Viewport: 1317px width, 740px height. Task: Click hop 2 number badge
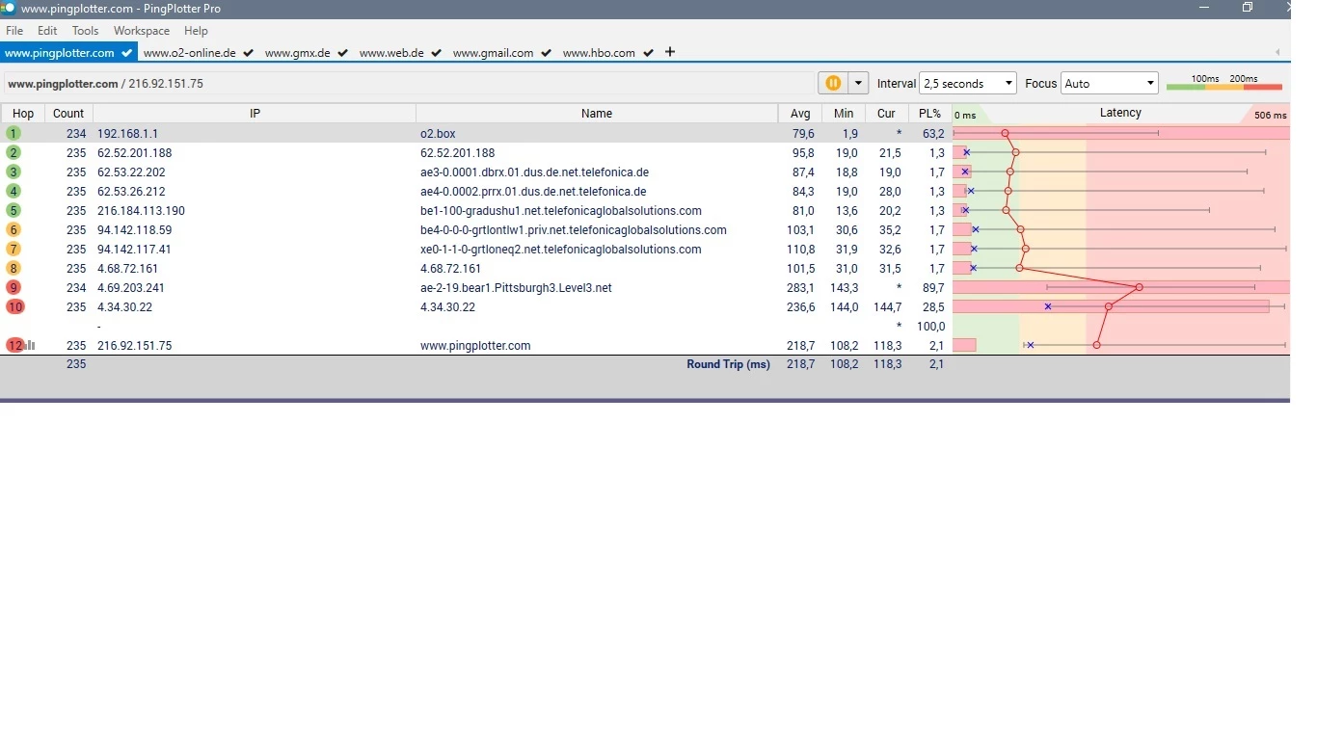[13, 153]
